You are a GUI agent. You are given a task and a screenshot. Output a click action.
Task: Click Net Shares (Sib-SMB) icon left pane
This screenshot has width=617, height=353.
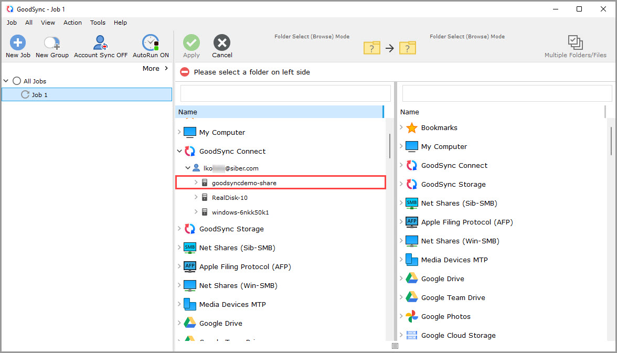click(x=190, y=248)
